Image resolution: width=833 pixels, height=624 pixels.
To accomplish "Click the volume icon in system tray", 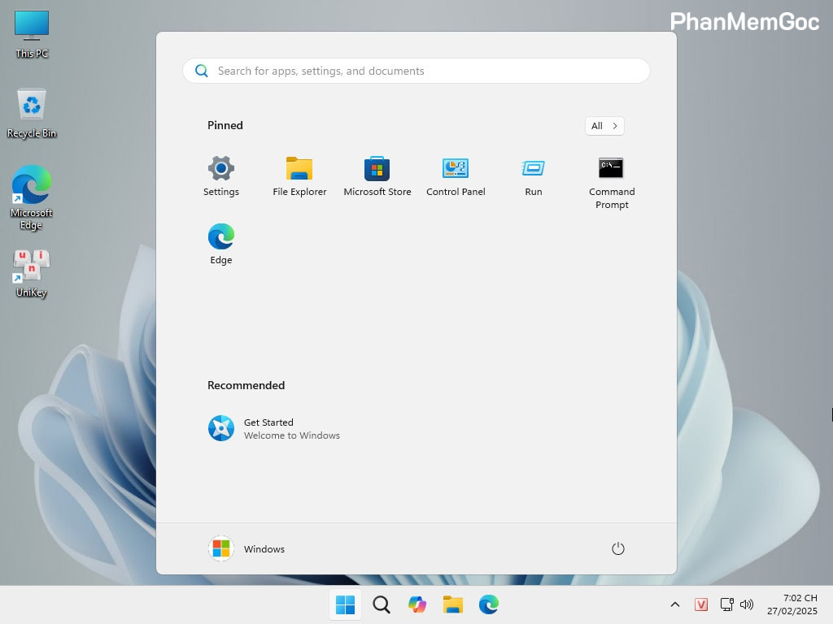I will point(747,604).
